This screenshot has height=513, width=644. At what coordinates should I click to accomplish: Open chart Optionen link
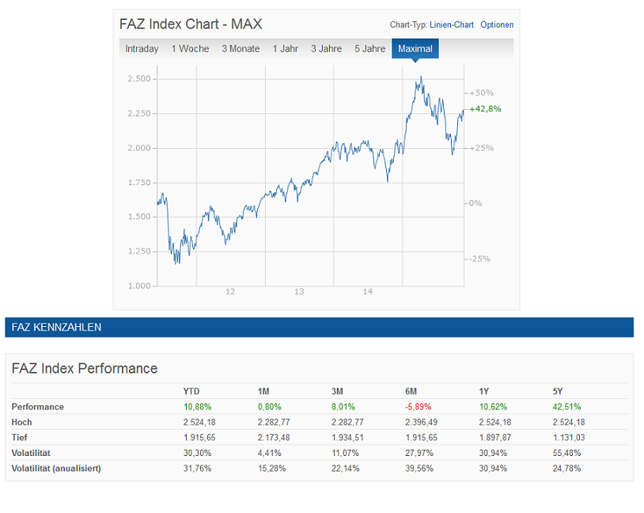(497, 25)
